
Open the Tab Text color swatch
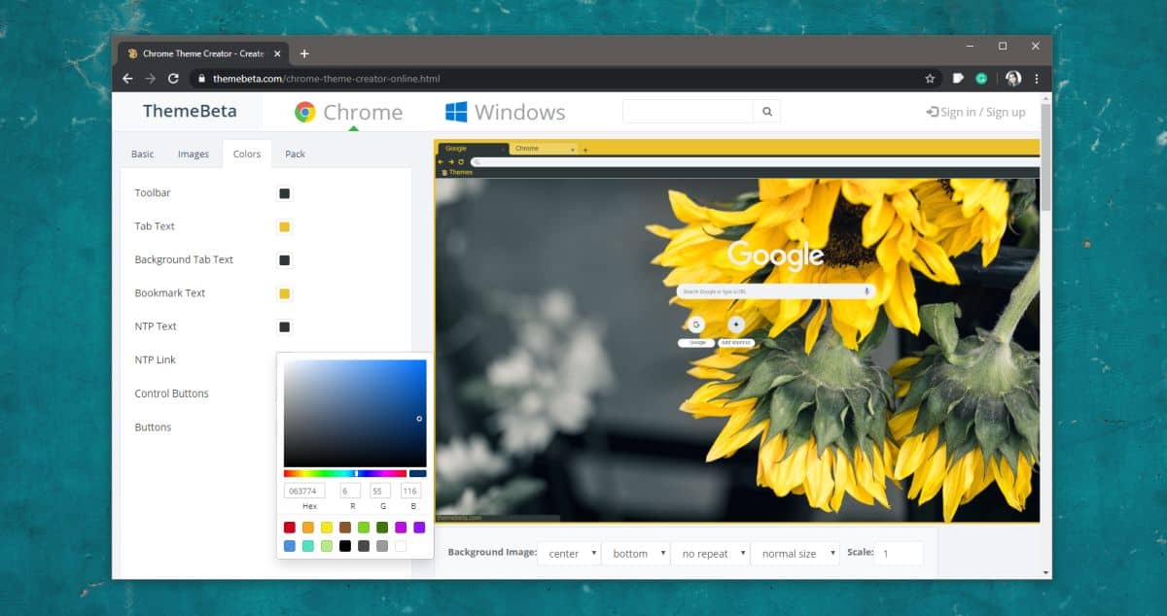(x=285, y=226)
